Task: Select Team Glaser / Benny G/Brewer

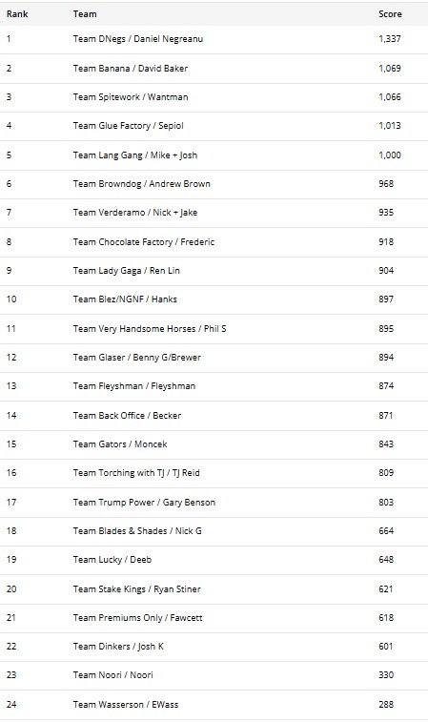Action: coord(136,358)
